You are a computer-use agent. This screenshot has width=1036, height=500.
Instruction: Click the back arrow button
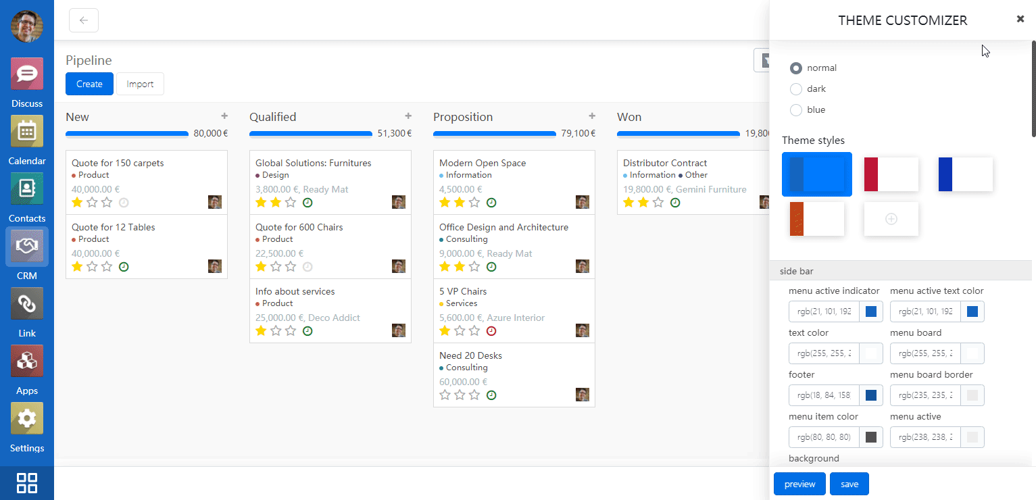point(84,20)
